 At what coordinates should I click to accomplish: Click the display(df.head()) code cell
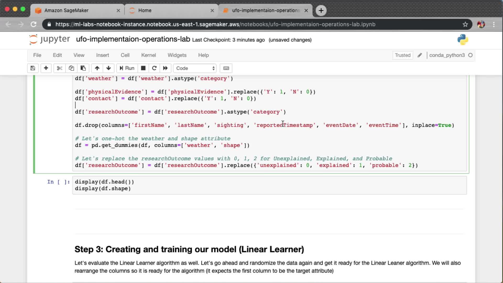point(269,185)
